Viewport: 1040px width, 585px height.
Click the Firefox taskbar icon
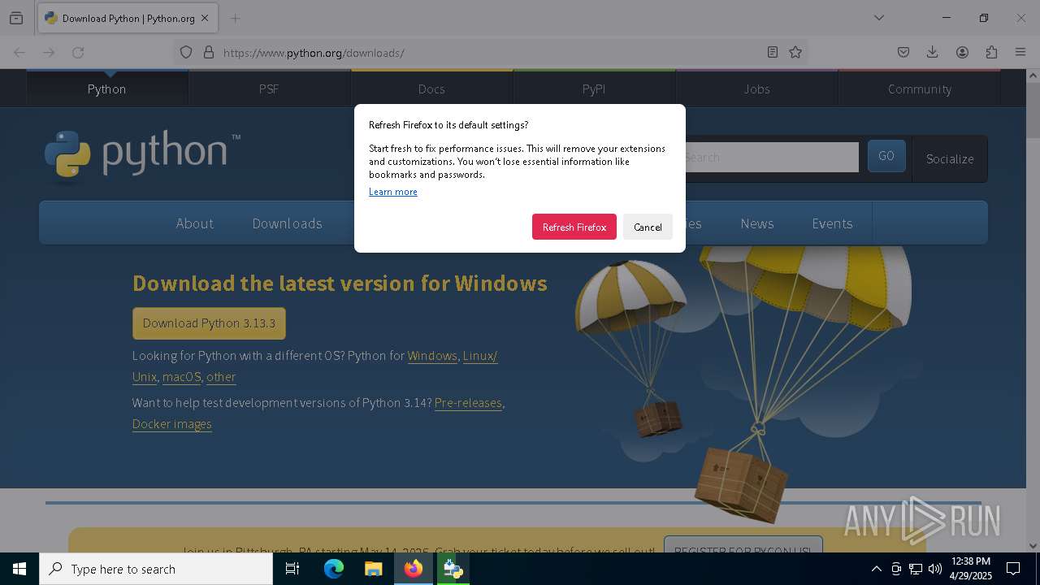coord(414,569)
